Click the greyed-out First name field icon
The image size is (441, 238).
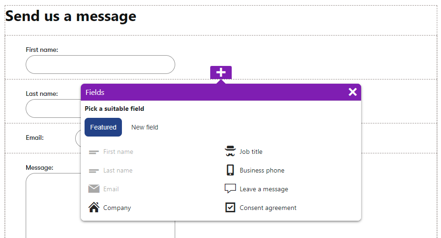94,151
